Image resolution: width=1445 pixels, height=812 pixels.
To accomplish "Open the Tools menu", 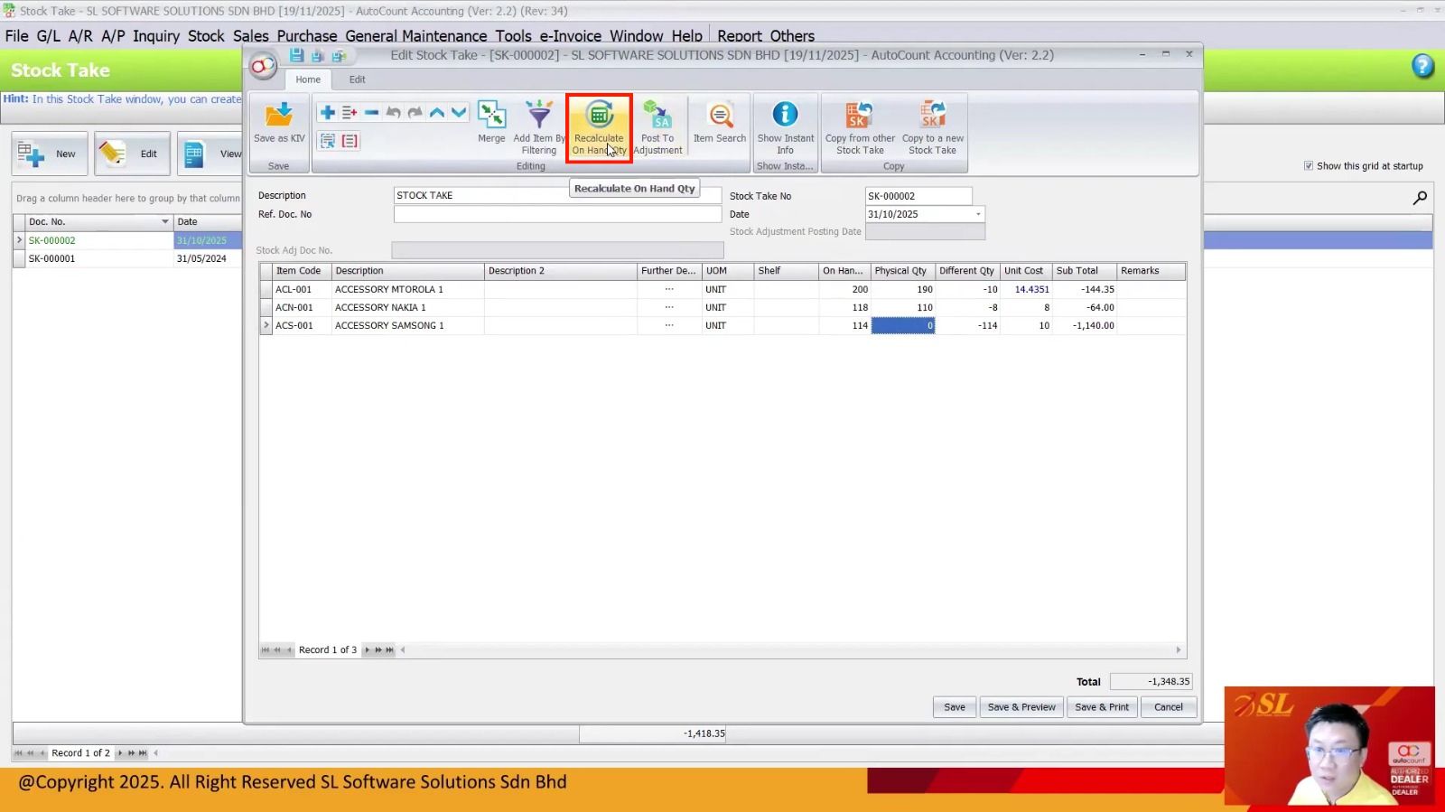I will pos(513,36).
